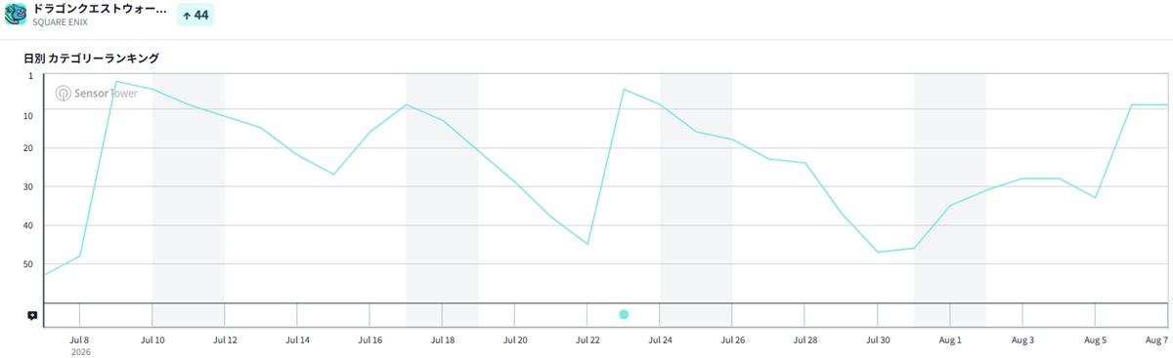Click the ドラゴンクエストウォー... app title
The height and width of the screenshot is (358, 1173).
tap(100, 8)
